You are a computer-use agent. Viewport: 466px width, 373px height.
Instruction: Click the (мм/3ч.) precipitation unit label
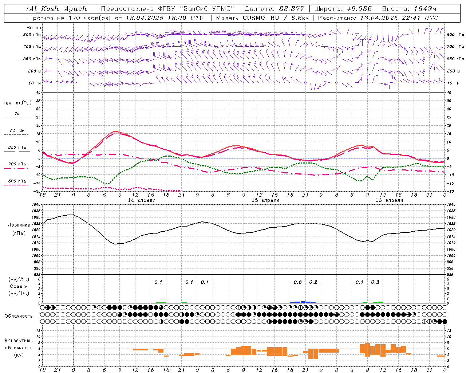click(19, 279)
